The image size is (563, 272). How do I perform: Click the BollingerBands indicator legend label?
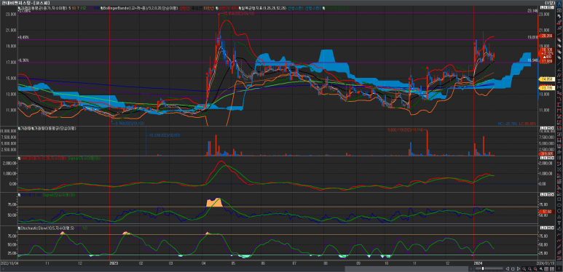click(x=140, y=8)
